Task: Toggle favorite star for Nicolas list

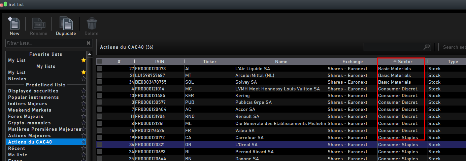Action: [84, 79]
